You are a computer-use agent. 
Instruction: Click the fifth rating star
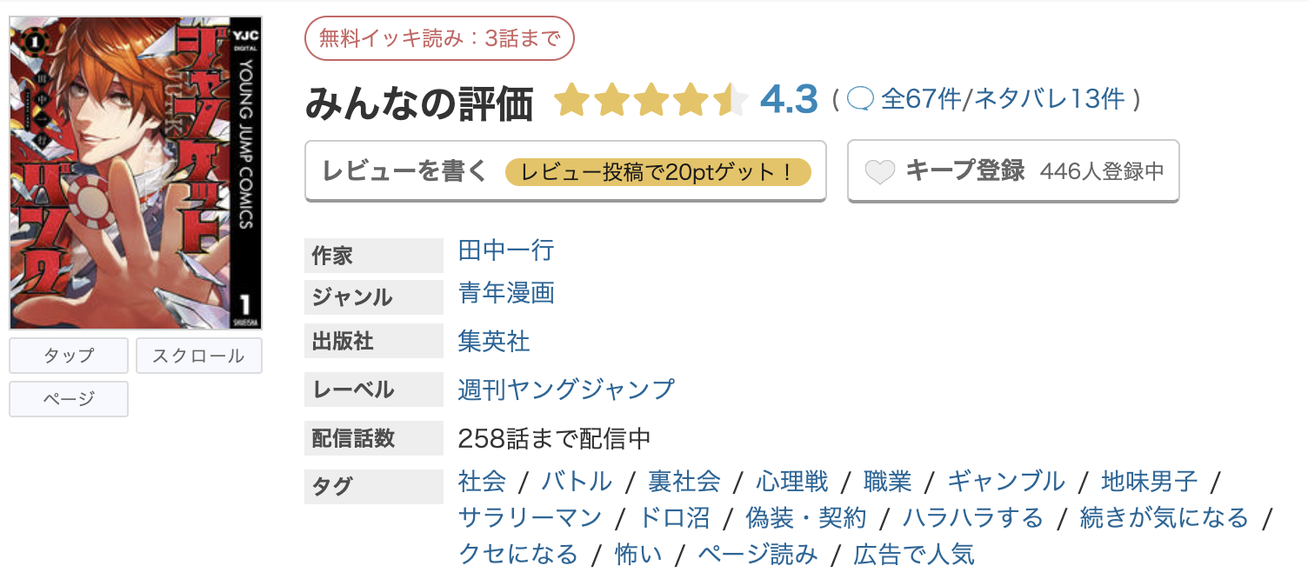tap(730, 100)
